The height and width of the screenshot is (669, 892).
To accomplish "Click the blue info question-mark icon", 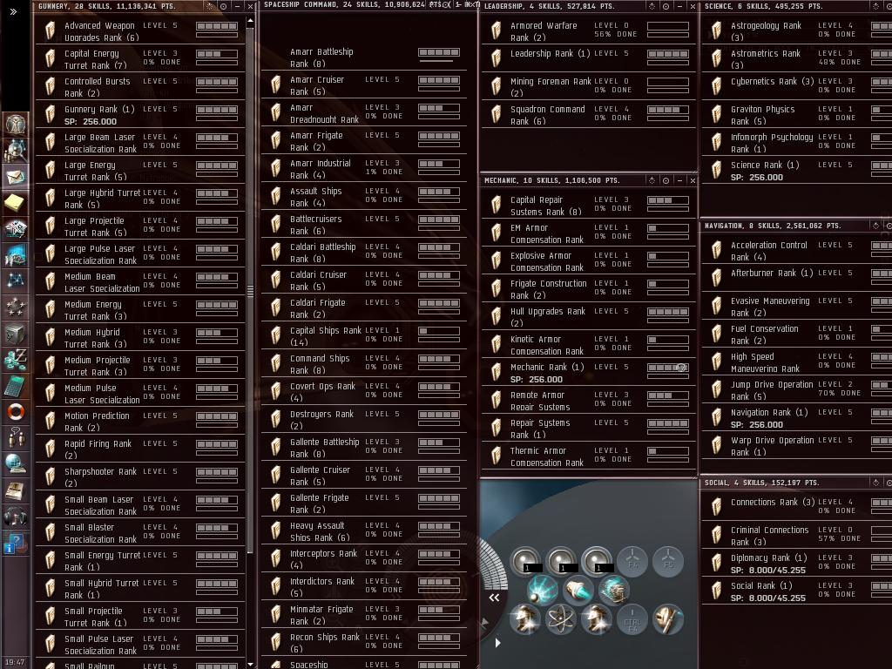I will (16, 544).
